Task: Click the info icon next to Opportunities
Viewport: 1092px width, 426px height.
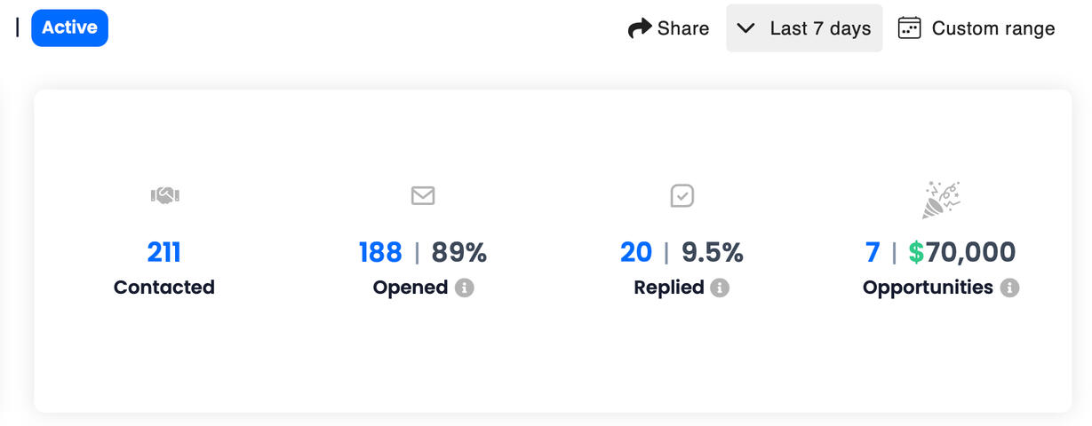Action: (x=1009, y=288)
